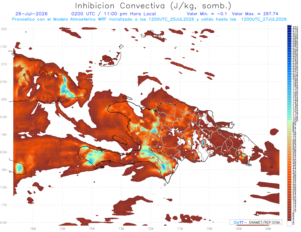Click the 'Sis – ONAMET/REP.DOM.' credit box

point(256,222)
